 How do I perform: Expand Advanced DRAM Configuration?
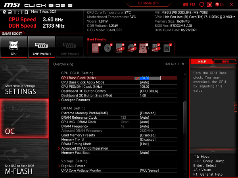(x=86, y=148)
